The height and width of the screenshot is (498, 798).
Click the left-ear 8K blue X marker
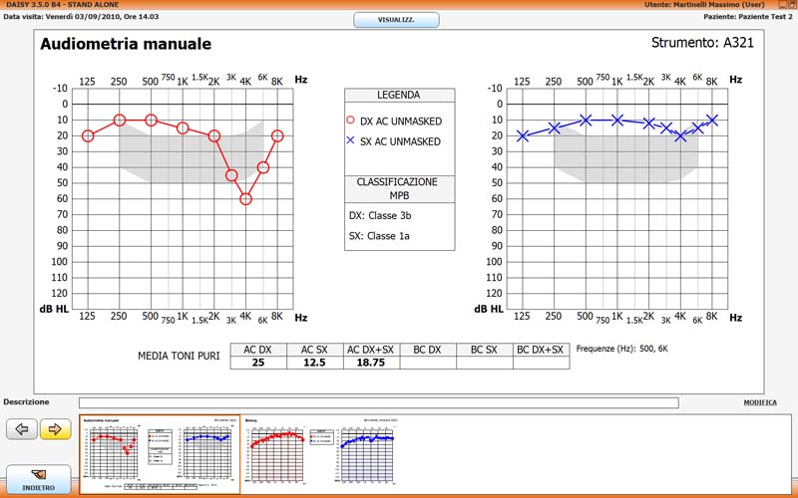tap(713, 120)
